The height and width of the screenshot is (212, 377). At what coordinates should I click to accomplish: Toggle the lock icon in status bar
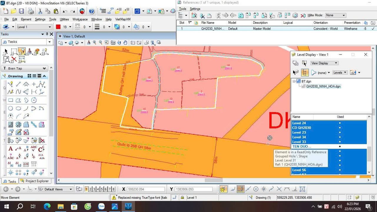(x=182, y=198)
